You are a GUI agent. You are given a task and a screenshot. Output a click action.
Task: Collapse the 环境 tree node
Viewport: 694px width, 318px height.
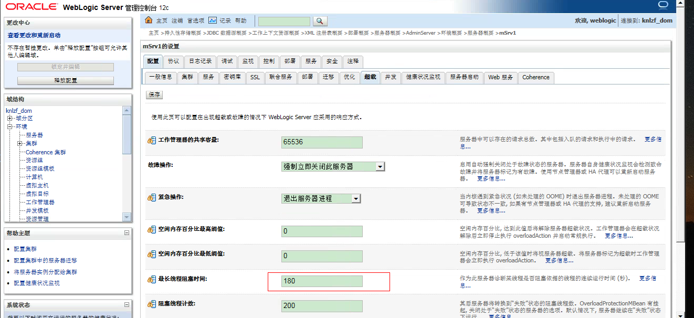pos(9,126)
